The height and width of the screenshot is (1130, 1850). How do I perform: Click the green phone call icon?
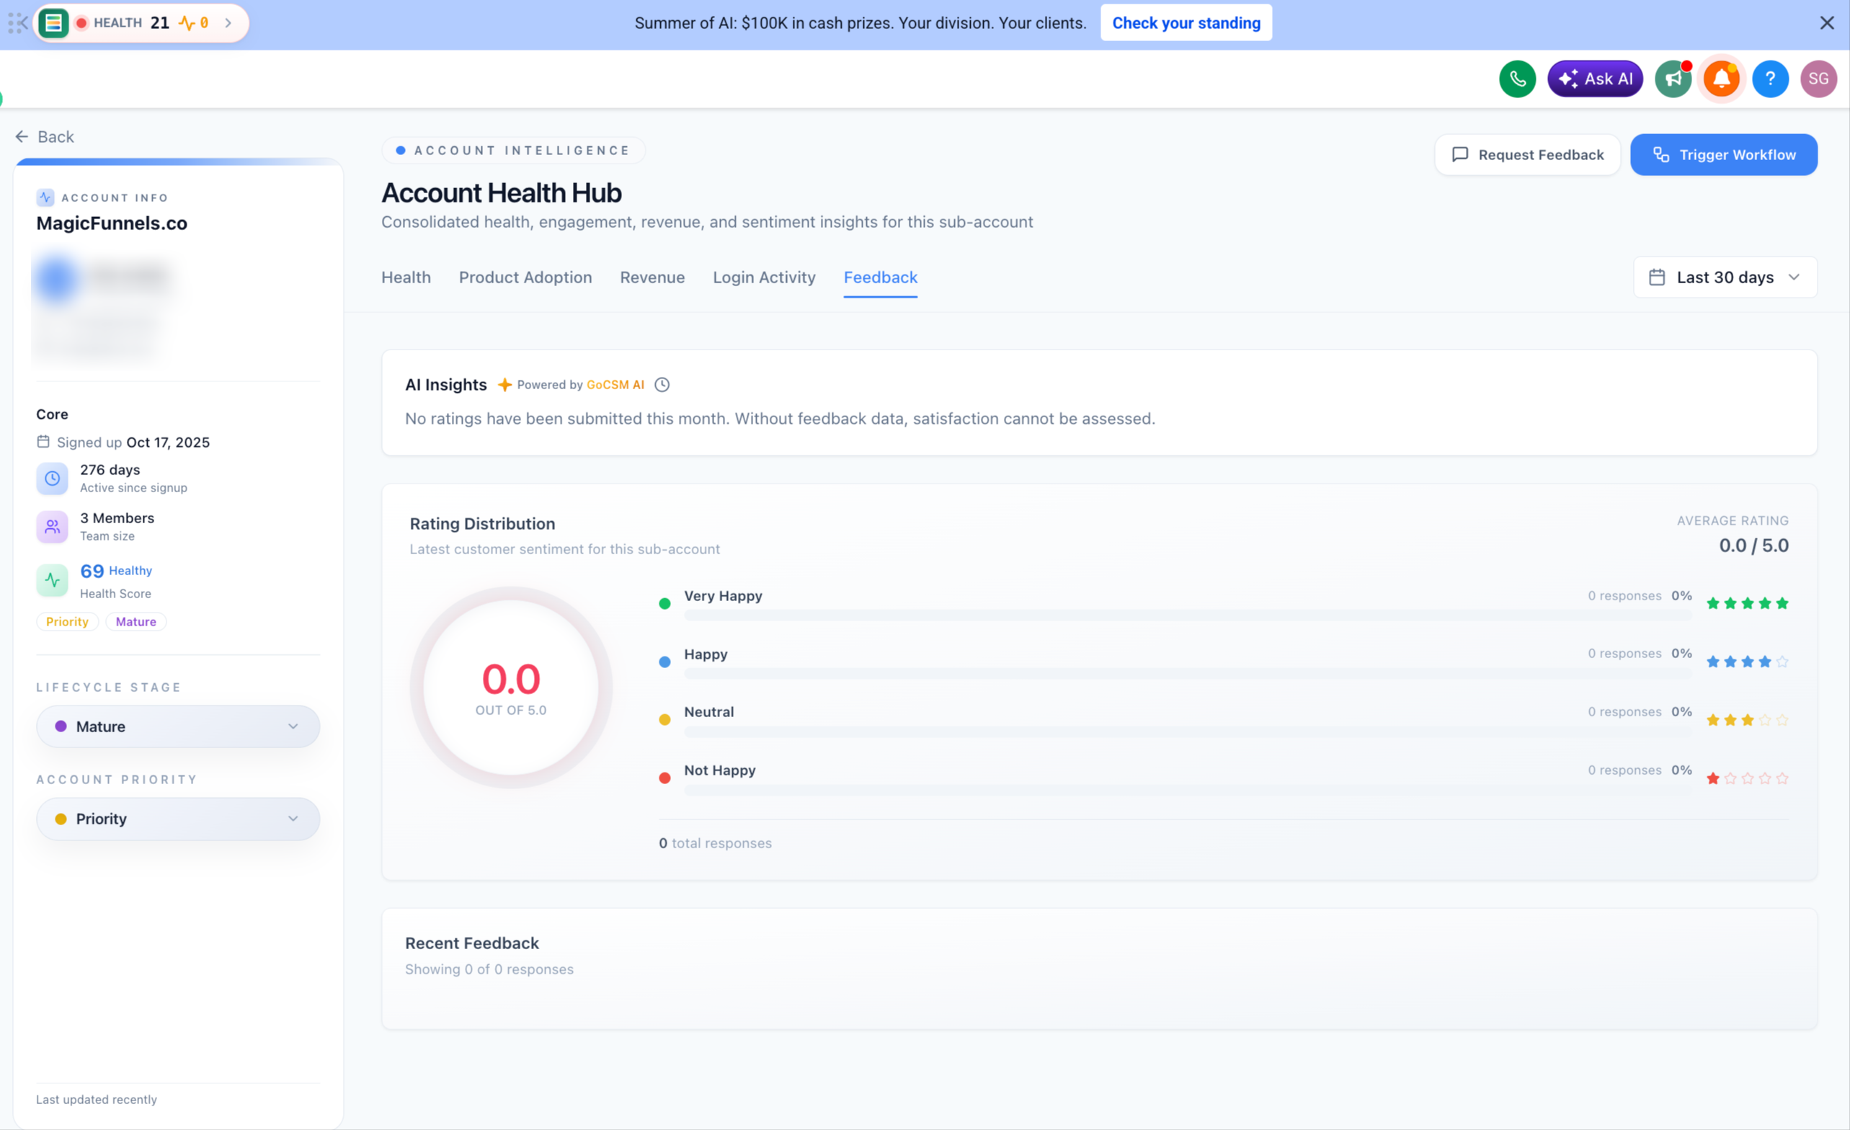pos(1517,79)
